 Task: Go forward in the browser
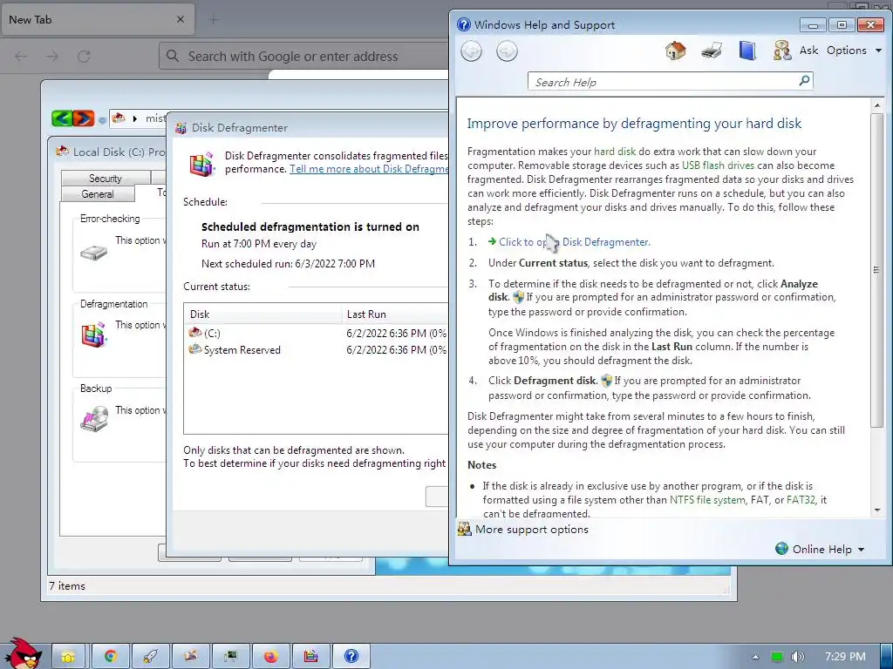click(52, 57)
